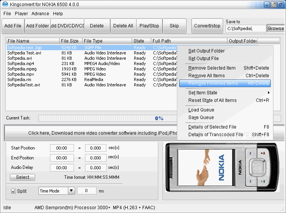The image size is (286, 213).
Task: Choose Details of Transcoded File
Action: (x=225, y=135)
